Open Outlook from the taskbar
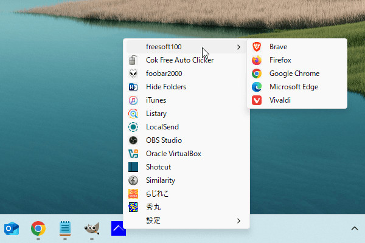Viewport: 365px width, 243px height. pos(12,228)
